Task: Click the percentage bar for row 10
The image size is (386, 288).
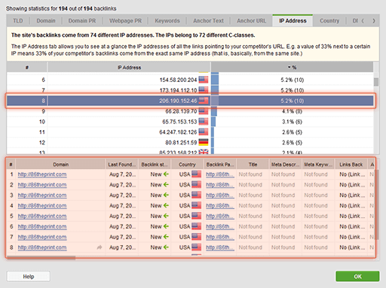Action: point(213,122)
